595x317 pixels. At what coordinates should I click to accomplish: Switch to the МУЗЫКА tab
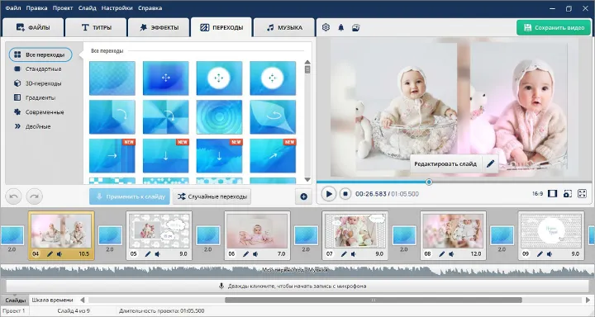[284, 27]
